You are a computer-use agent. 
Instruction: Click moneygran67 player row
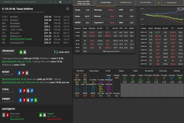[36, 43]
